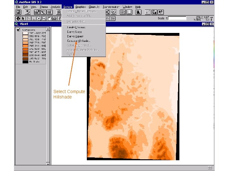Image resolution: width=229 pixels, height=171 pixels.
Task: Select the Zoom Out tool
Action: (44, 18)
